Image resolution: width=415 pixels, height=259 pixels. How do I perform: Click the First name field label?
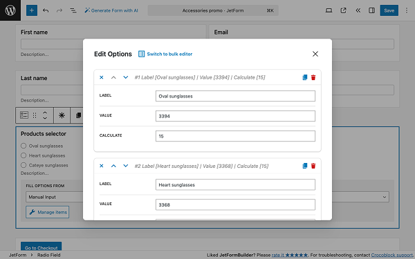(34, 32)
